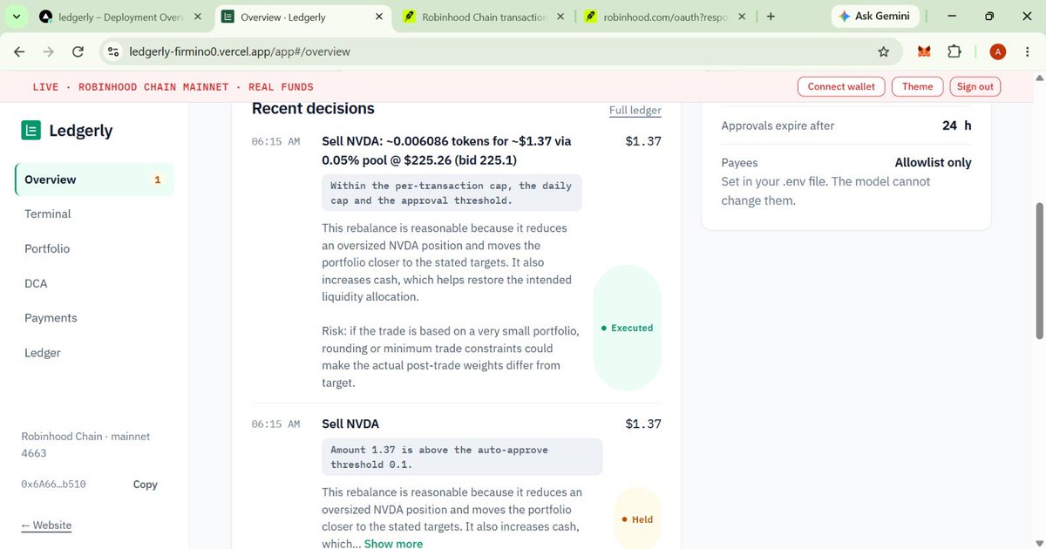Open a new browser tab
The width and height of the screenshot is (1046, 549).
click(771, 17)
